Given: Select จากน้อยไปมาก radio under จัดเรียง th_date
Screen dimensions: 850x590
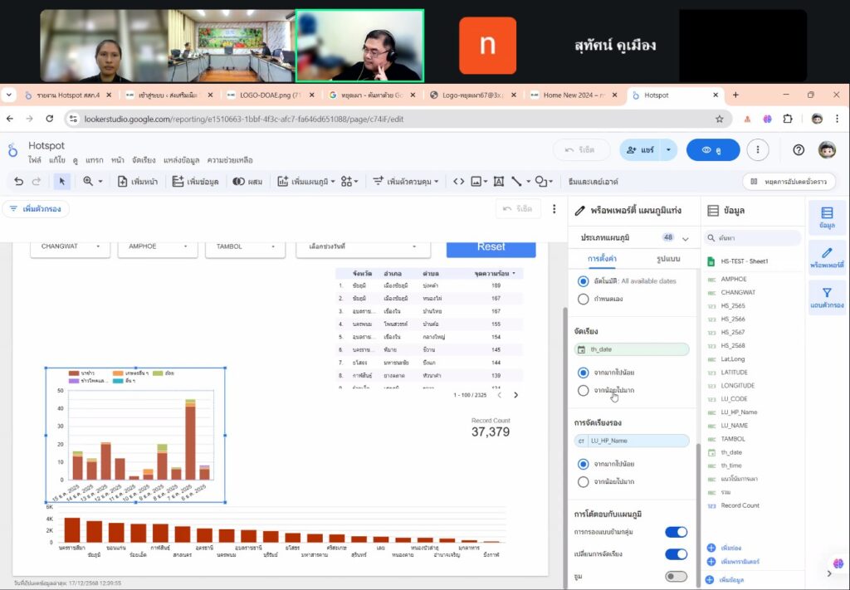Looking at the screenshot, I should coord(583,390).
